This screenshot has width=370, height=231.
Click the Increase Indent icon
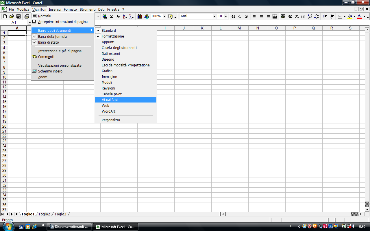(x=332, y=16)
